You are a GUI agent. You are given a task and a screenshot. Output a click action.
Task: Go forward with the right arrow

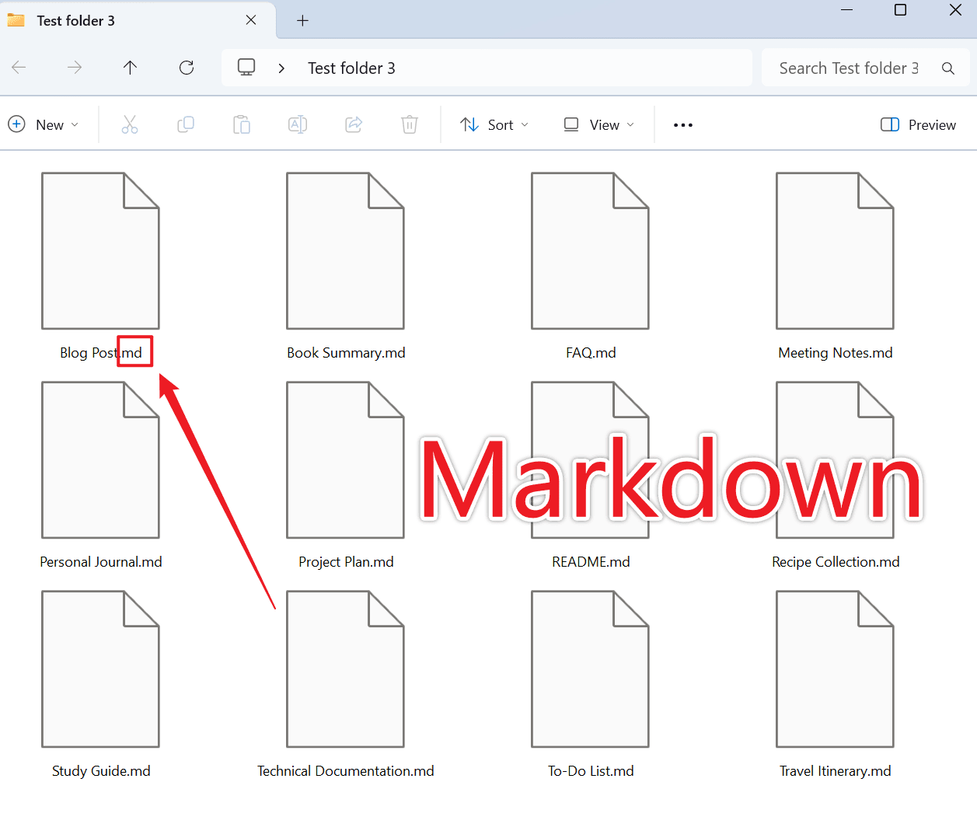coord(75,68)
